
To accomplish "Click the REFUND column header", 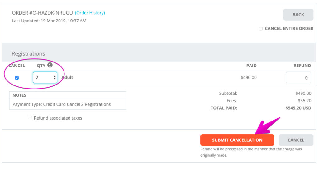I will 302,66.
